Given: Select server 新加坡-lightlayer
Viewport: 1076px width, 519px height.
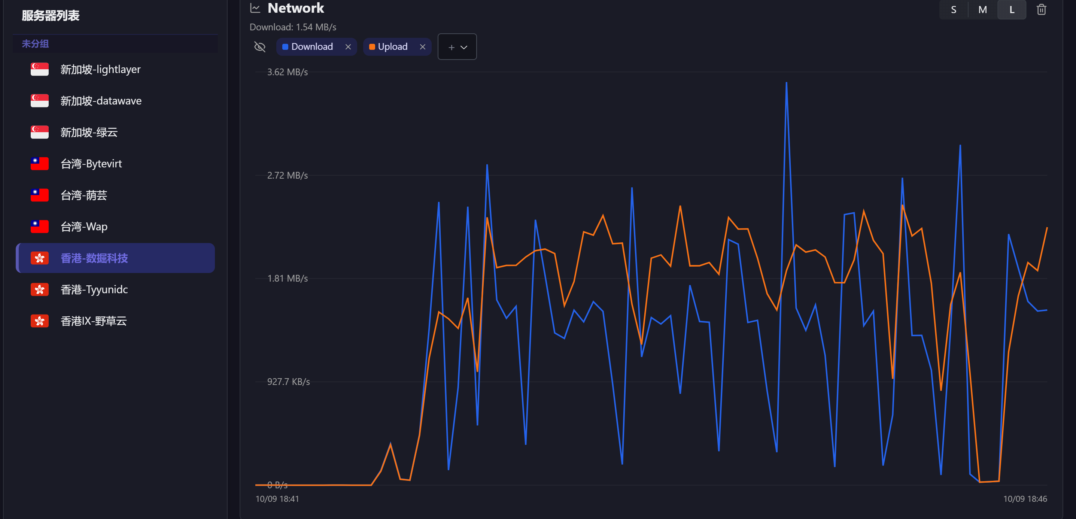Looking at the screenshot, I should 115,69.
